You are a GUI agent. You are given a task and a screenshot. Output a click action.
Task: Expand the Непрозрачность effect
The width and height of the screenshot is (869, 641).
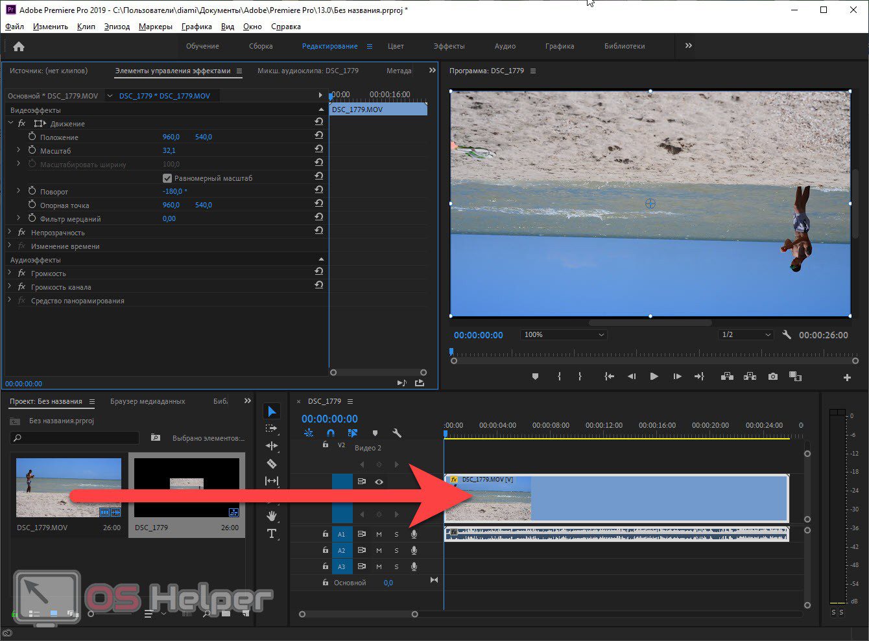pyautogui.click(x=10, y=232)
